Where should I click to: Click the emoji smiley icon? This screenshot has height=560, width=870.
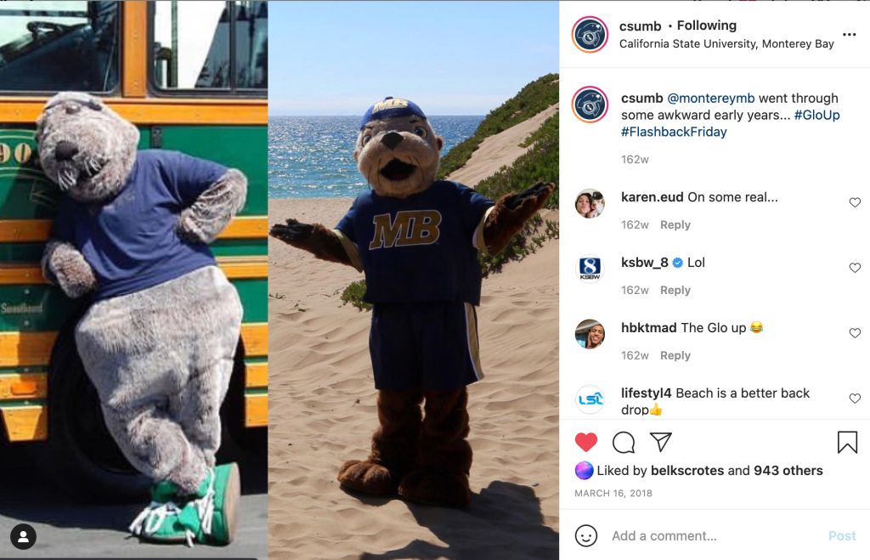pos(586,536)
